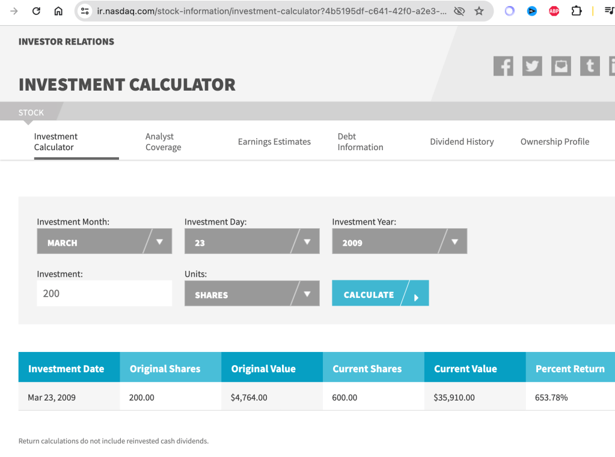This screenshot has width=615, height=457.
Task: Open the Facebook share icon
Action: [x=503, y=66]
